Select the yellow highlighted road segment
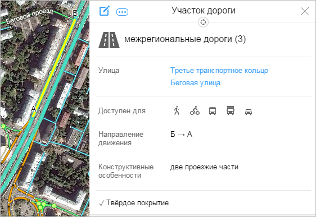316x217 pixels. (55, 67)
